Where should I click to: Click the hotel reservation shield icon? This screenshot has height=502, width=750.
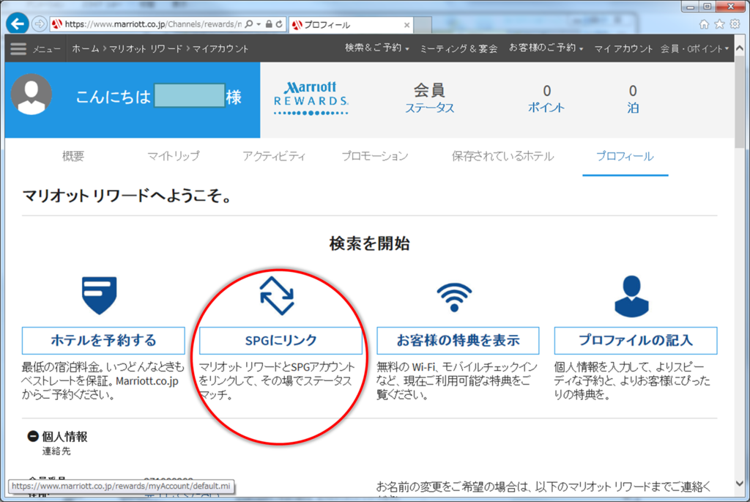coord(99,295)
